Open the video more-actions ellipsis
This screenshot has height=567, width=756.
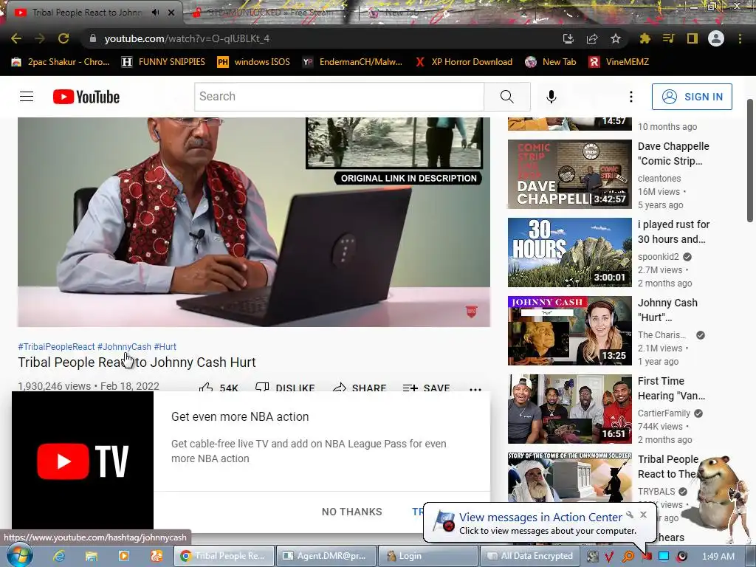(x=475, y=388)
